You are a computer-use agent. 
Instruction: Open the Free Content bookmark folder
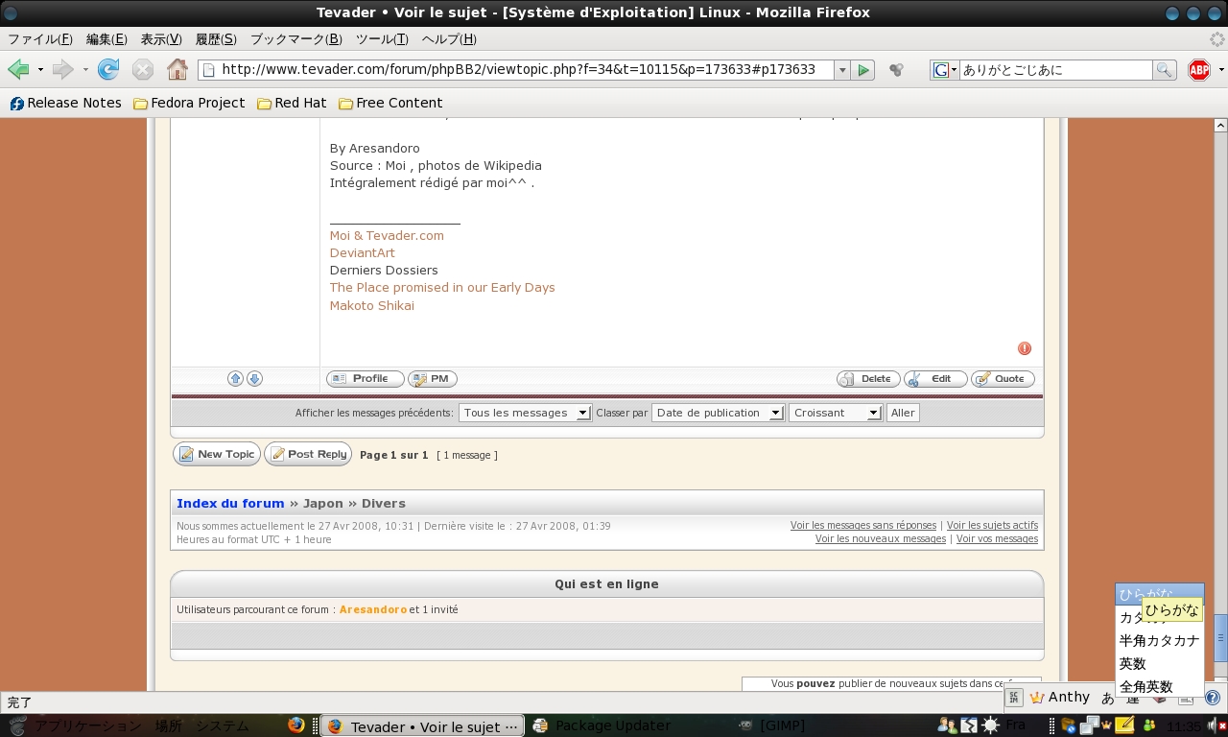pos(390,103)
